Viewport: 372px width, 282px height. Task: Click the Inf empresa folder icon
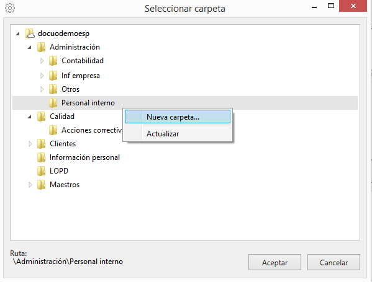pyautogui.click(x=53, y=76)
